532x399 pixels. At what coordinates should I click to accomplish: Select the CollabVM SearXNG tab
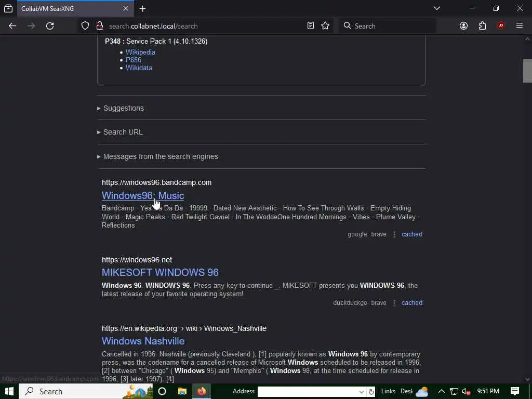(75, 8)
